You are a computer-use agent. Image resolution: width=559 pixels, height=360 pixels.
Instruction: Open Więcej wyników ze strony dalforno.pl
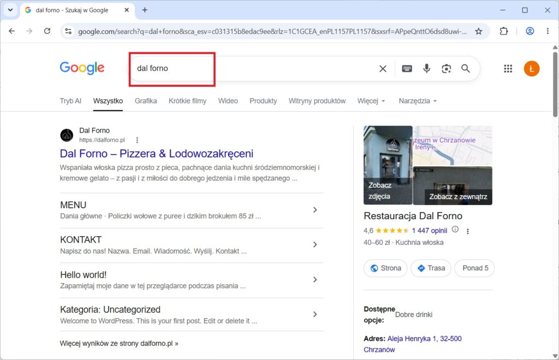[118, 343]
